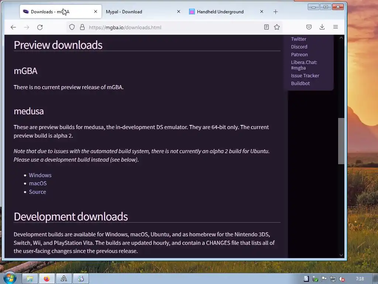Open the network tray icon
Screen dimensions: 378x284
(333, 279)
